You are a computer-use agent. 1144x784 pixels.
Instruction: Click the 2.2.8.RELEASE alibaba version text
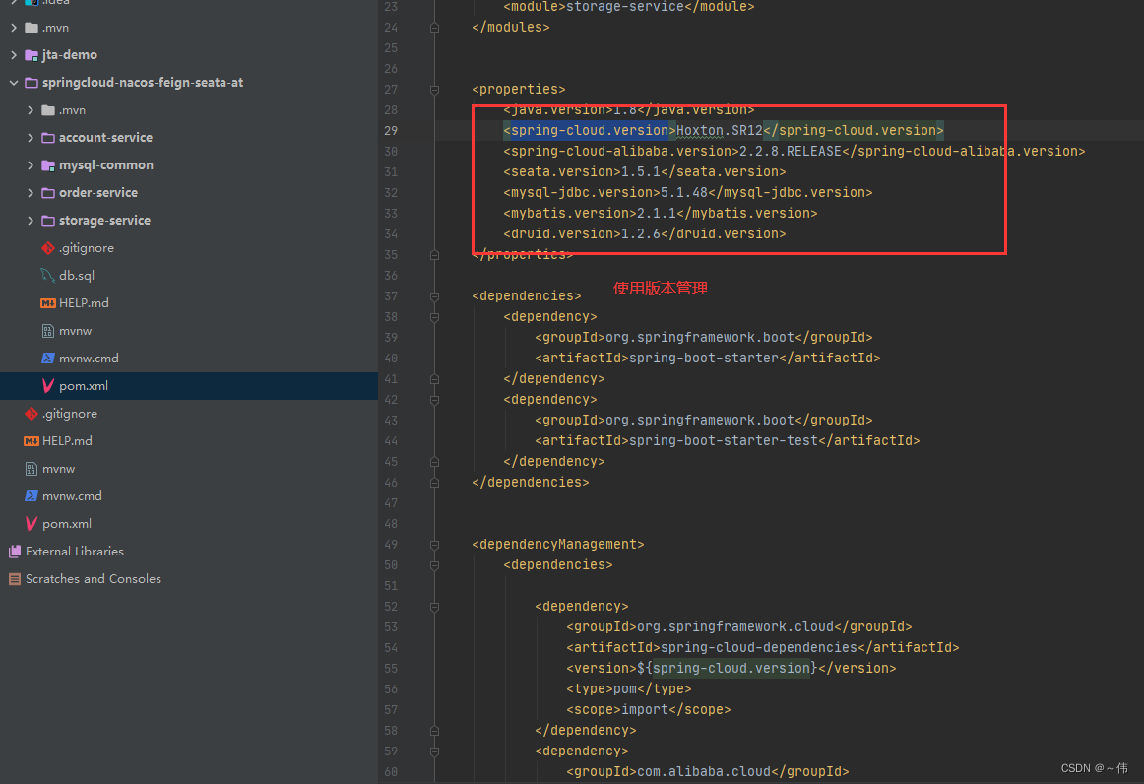[791, 151]
